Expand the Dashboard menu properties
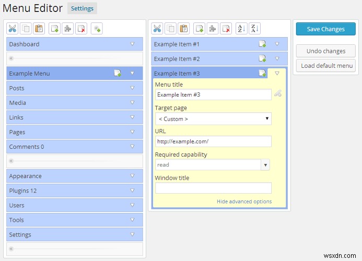Image resolution: width=362 pixels, height=261 pixels. 132,44
